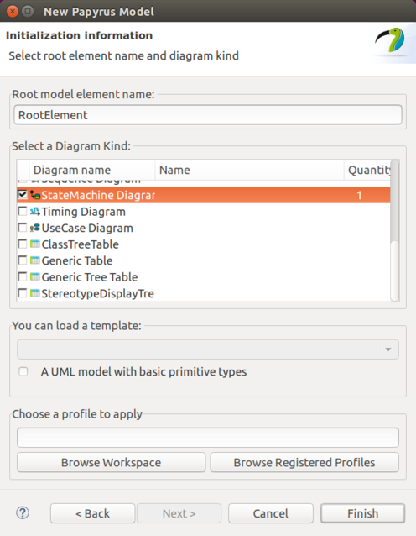Open help via question mark icon
The image size is (416, 536).
23,512
